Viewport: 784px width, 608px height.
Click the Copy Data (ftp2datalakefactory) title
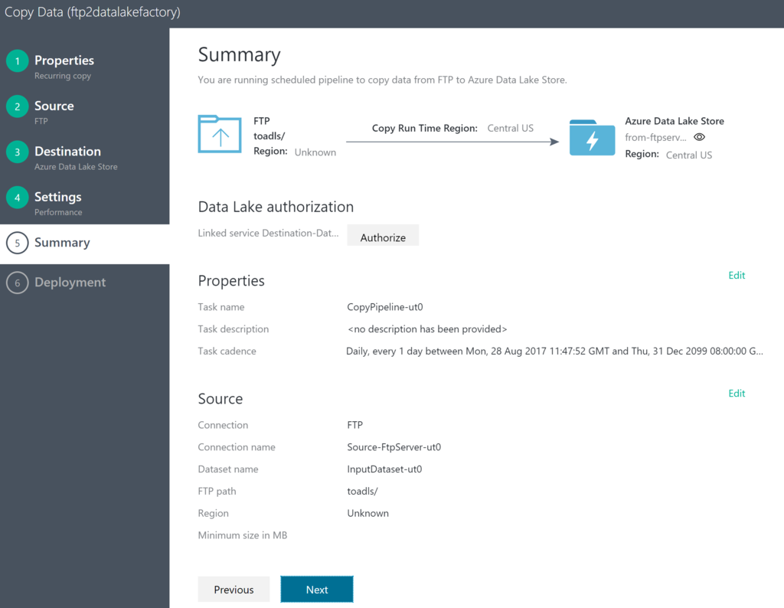point(93,12)
